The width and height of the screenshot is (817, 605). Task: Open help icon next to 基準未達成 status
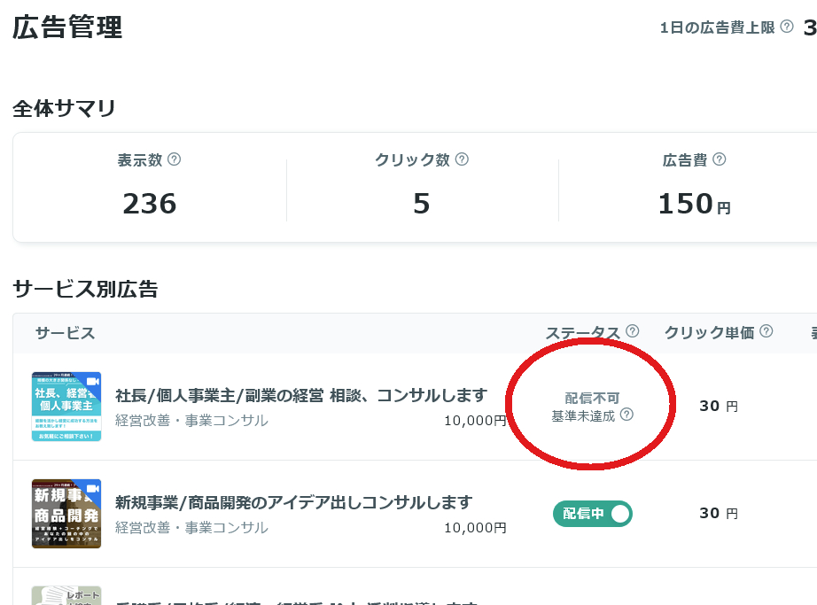[x=627, y=413]
